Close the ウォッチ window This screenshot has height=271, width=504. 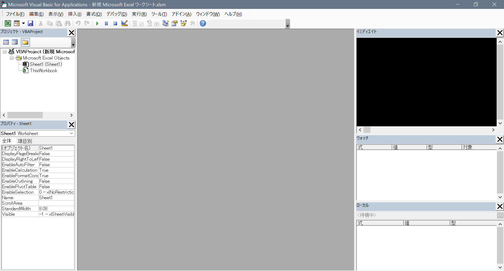tap(500, 139)
